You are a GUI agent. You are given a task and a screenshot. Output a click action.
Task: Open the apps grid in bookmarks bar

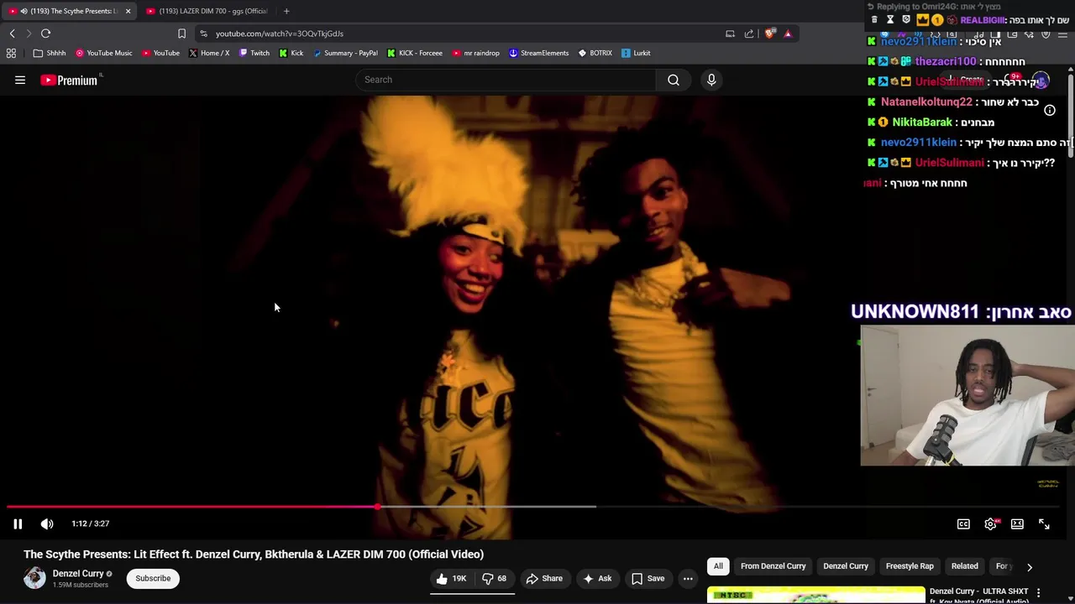pyautogui.click(x=11, y=53)
